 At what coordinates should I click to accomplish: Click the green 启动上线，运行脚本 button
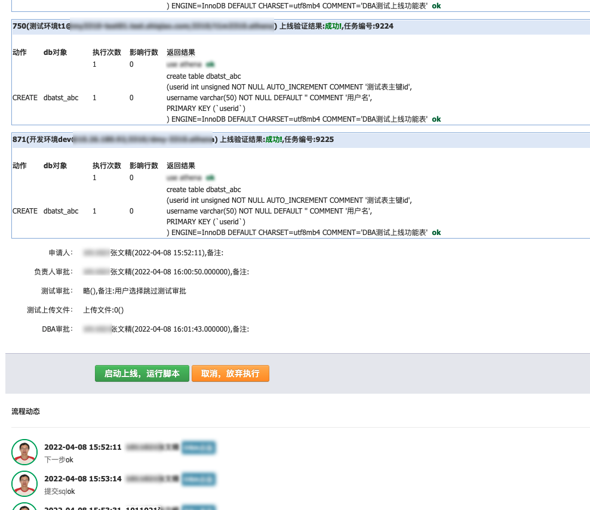142,373
